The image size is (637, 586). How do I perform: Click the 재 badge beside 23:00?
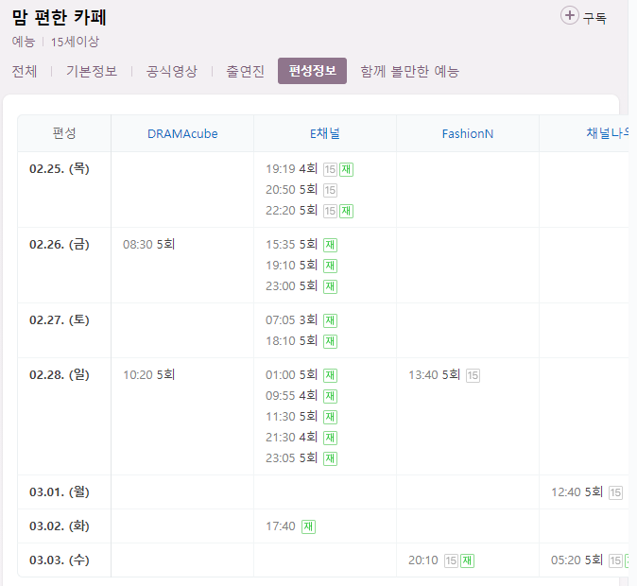tap(330, 286)
